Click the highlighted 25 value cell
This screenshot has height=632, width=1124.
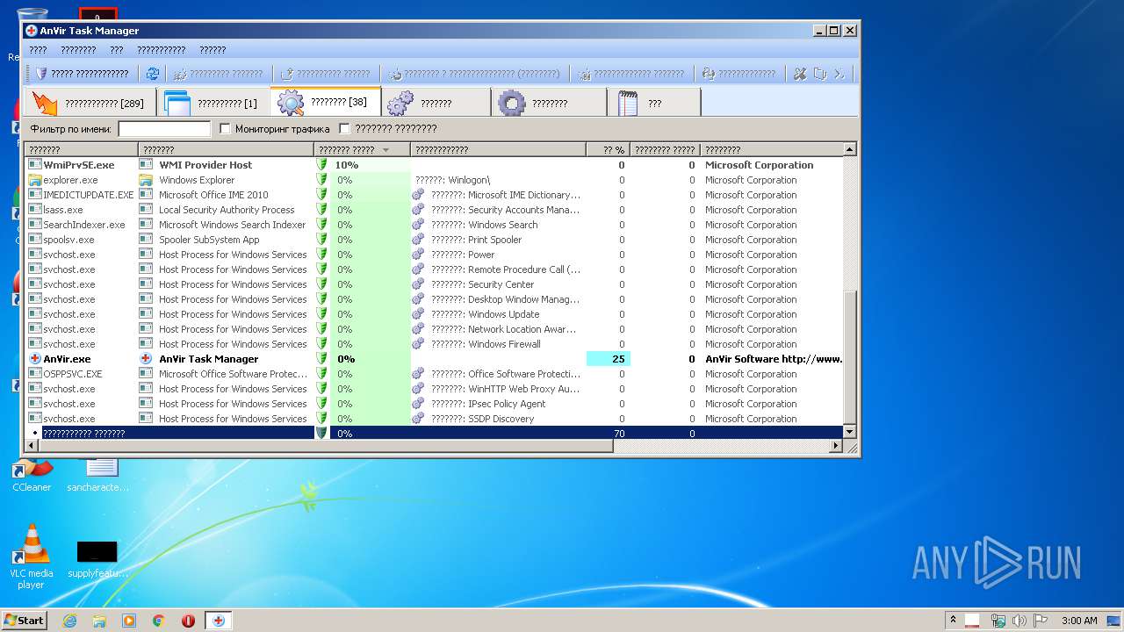tap(608, 359)
